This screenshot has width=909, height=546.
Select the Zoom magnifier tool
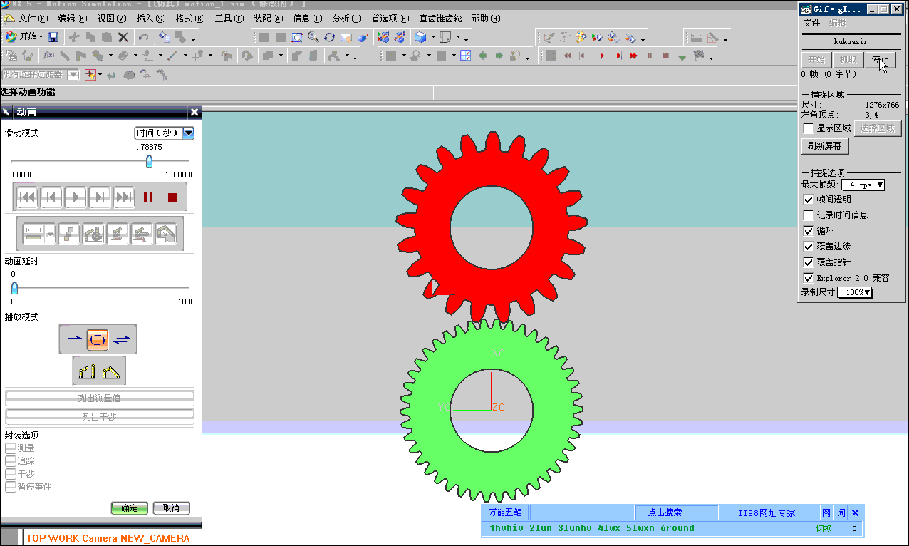pos(313,37)
